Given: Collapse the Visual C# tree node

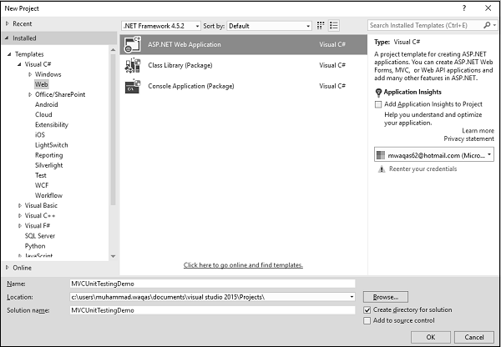Looking at the screenshot, I should [x=19, y=64].
